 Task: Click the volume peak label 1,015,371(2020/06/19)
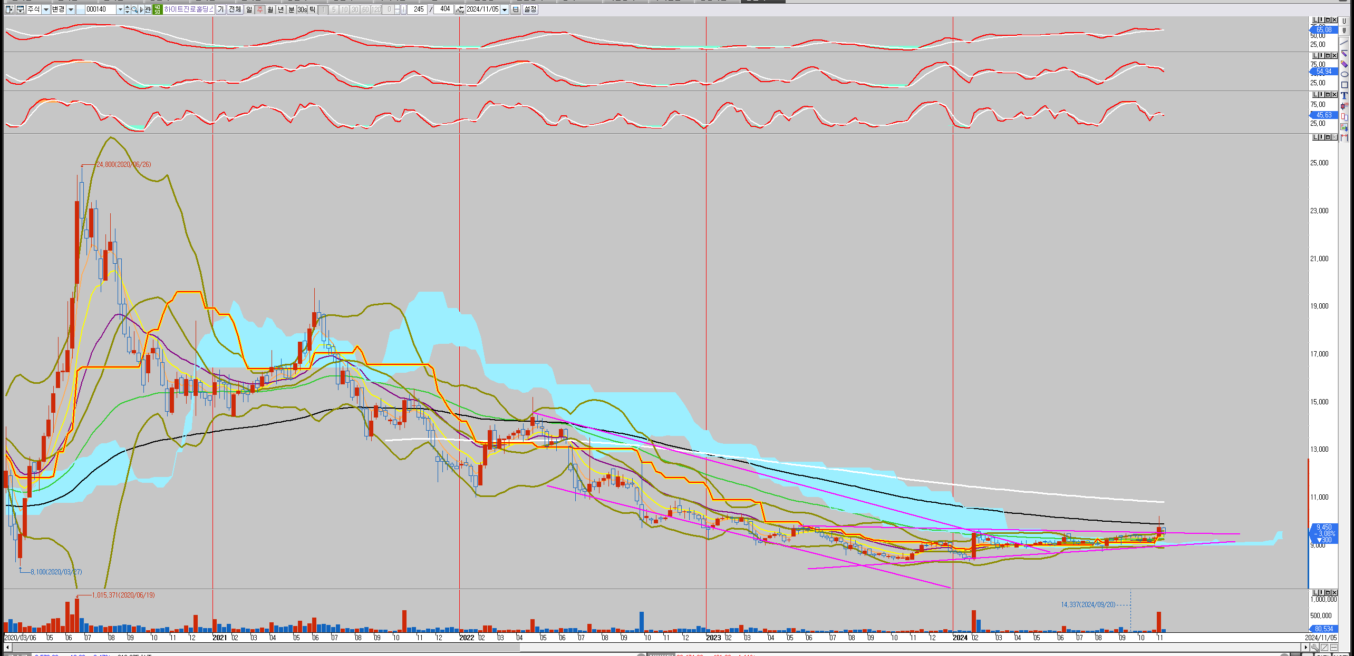click(x=123, y=595)
